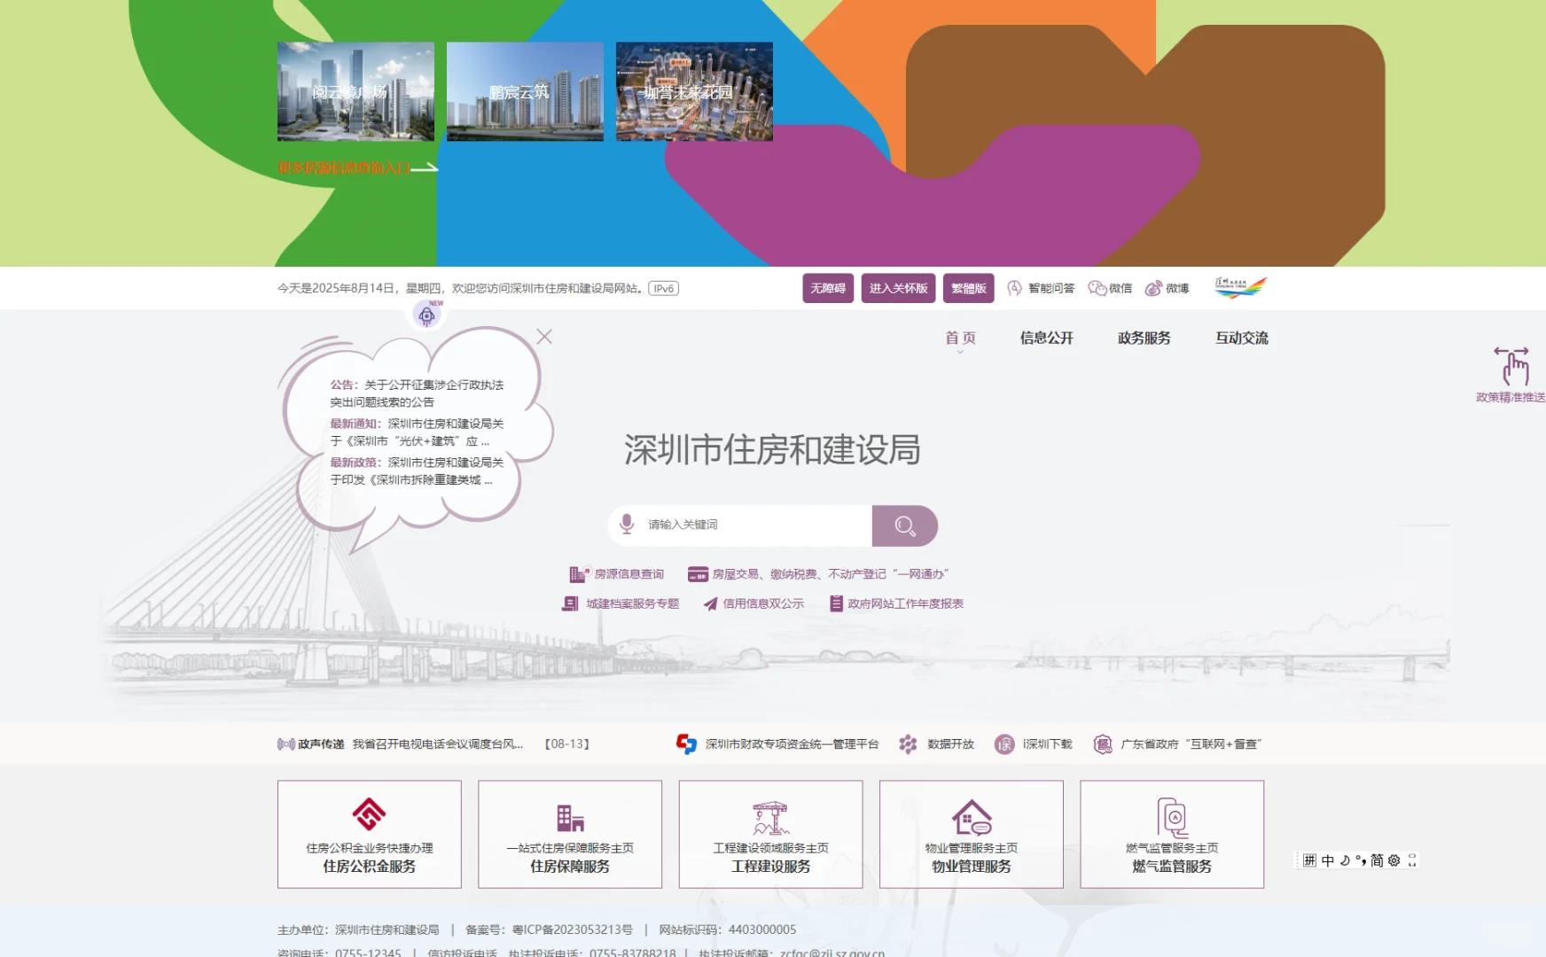Screen dimensions: 1546x957
Task: Expand the IME toolbar corner bracket icon
Action: click(x=1412, y=860)
